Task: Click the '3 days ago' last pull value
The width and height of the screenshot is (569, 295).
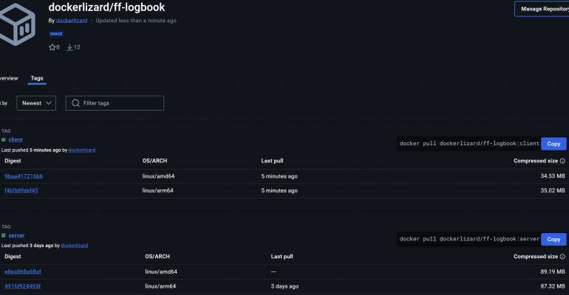Action: [284, 286]
